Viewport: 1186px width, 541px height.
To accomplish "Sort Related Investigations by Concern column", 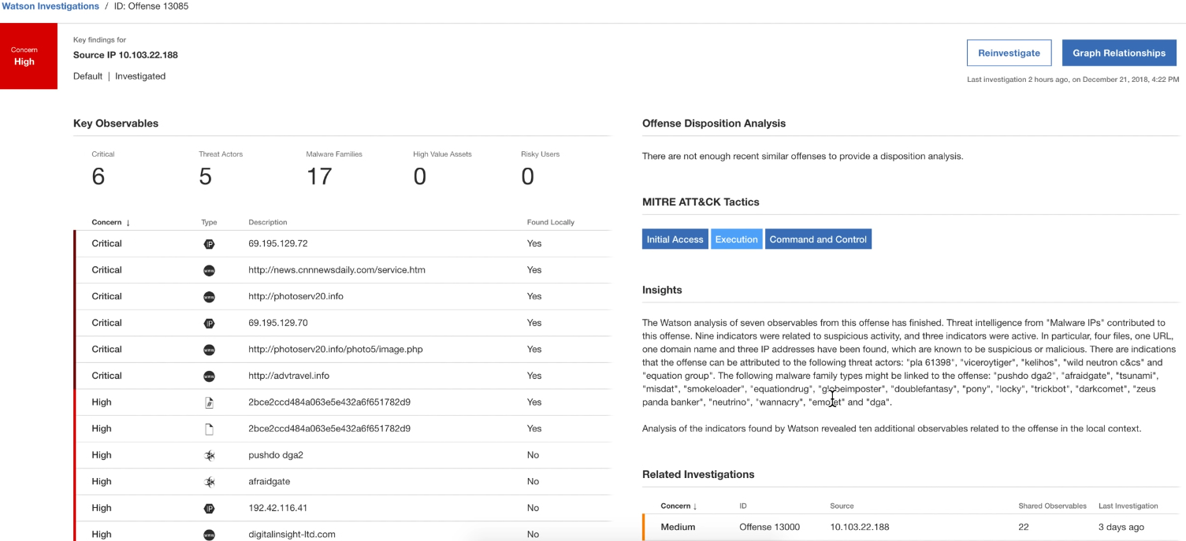I will pyautogui.click(x=679, y=506).
